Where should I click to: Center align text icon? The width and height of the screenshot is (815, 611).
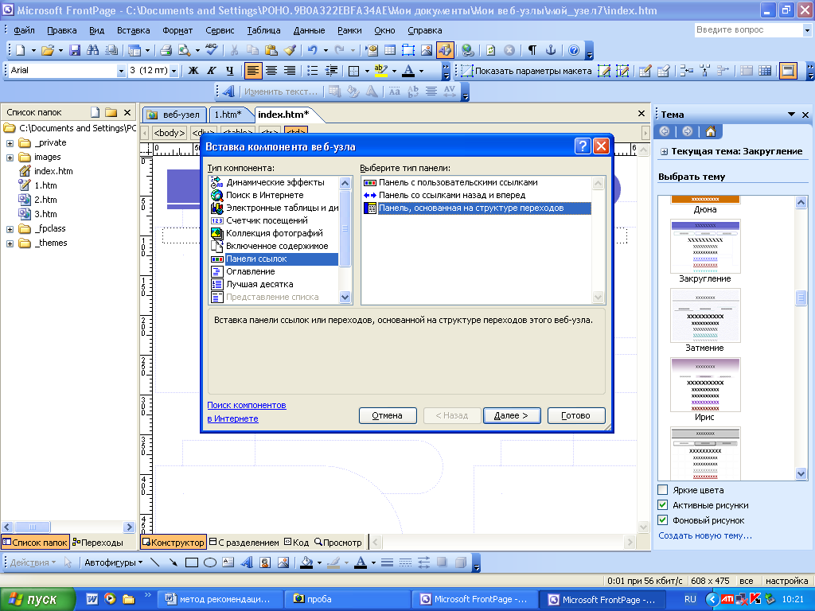point(271,70)
